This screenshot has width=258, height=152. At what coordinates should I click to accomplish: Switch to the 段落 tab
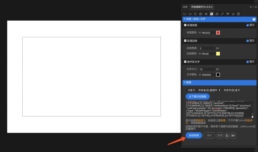point(185,7)
